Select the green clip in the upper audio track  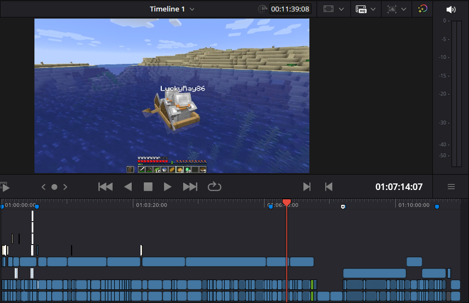pyautogui.click(x=312, y=285)
